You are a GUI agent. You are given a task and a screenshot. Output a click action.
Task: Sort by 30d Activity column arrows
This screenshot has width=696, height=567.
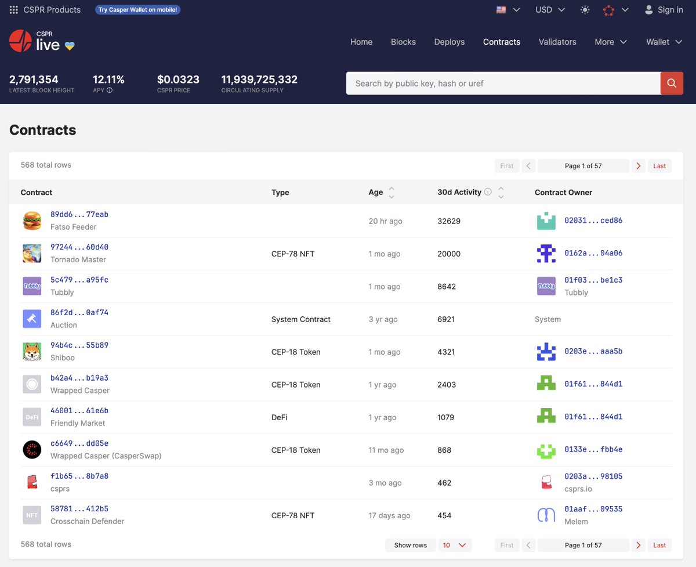(501, 193)
